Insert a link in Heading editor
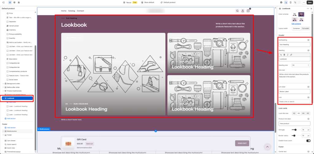The image size is (314, 154). (x=291, y=55)
